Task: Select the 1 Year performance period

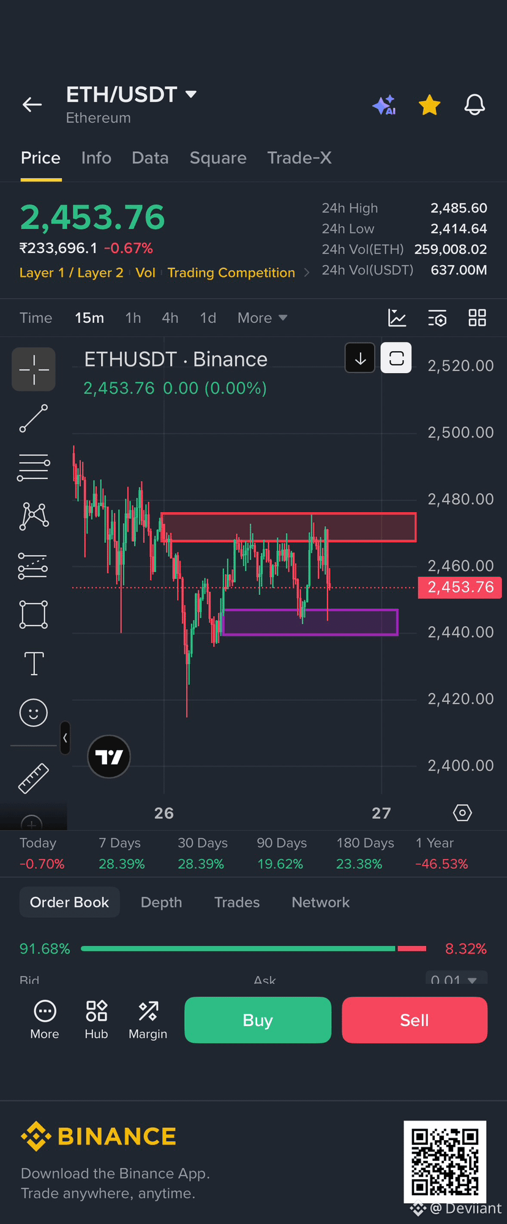Action: coord(441,853)
